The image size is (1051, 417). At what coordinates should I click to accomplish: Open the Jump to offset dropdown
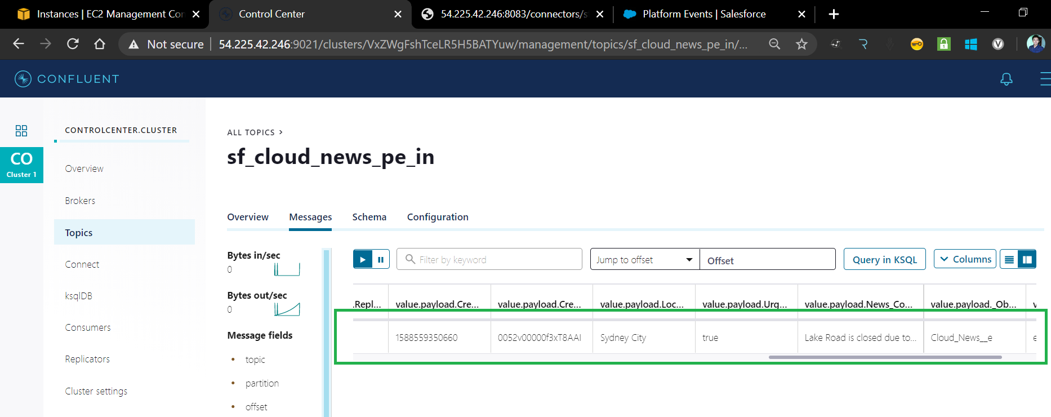[644, 259]
